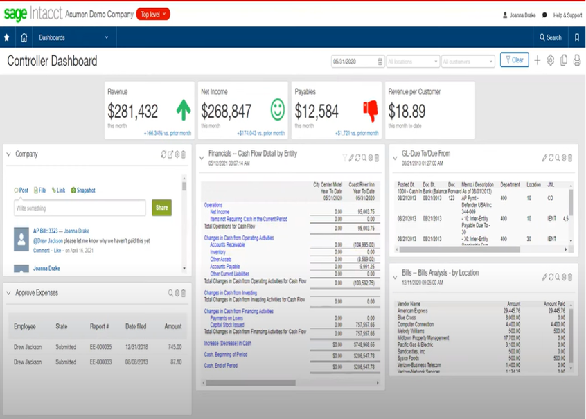Expand the Dashboards navigation menu
Screen dimensions: 586x419
73,37
